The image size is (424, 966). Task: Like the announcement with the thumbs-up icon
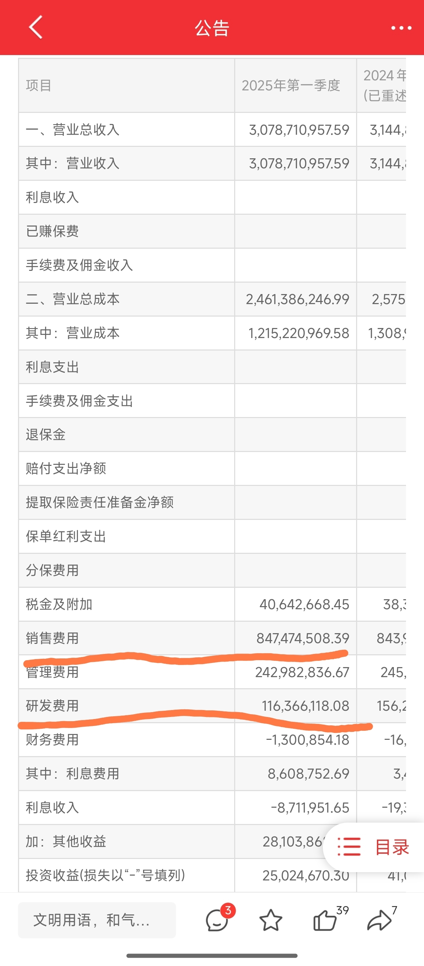(x=325, y=920)
